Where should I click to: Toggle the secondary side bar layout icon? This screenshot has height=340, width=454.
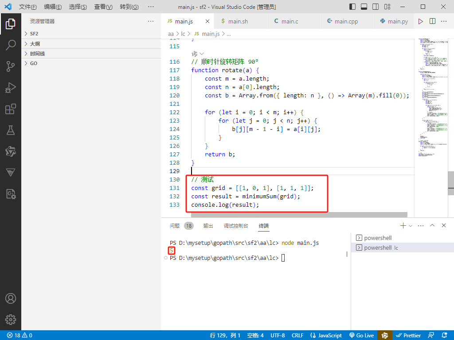pos(376,7)
